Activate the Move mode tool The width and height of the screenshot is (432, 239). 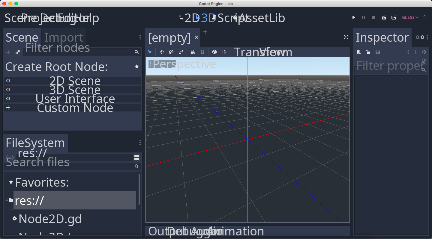[x=161, y=52]
